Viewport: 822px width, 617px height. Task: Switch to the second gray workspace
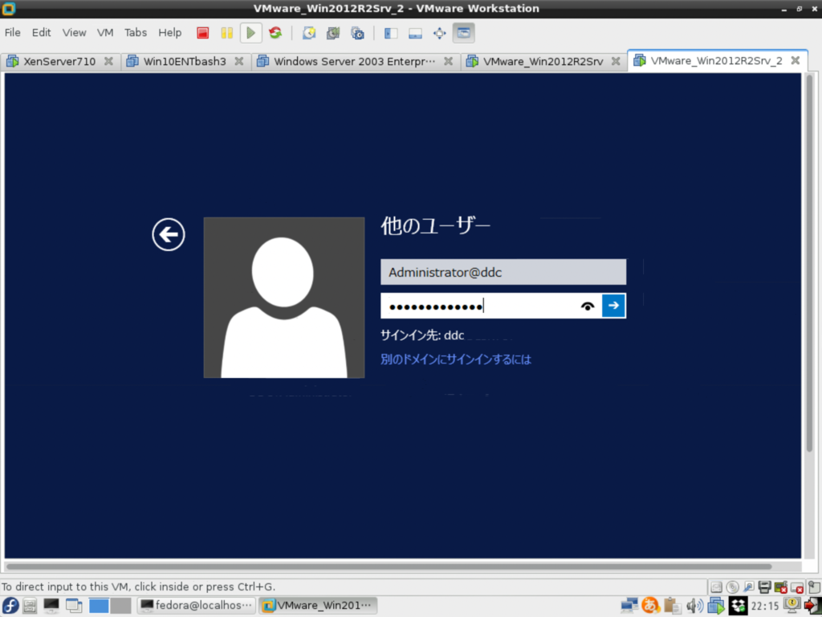[120, 606]
